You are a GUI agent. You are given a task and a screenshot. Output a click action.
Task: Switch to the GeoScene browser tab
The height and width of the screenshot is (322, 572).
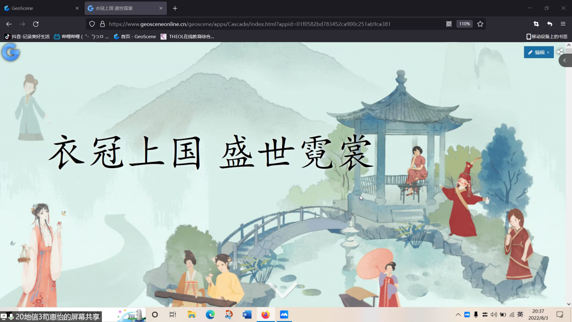41,8
